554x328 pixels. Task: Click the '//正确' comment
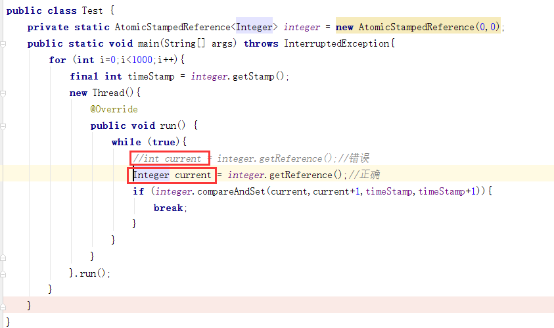(x=364, y=175)
